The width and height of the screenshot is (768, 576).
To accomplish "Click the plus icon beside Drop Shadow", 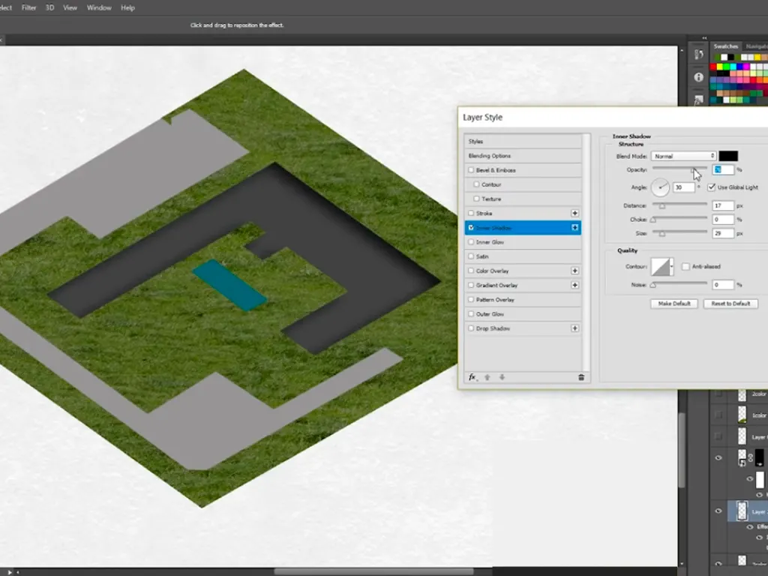I will click(x=575, y=328).
